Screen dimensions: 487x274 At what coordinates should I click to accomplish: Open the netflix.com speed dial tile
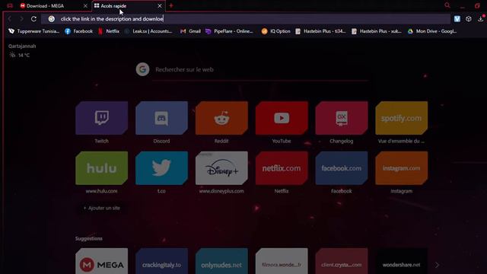282,168
